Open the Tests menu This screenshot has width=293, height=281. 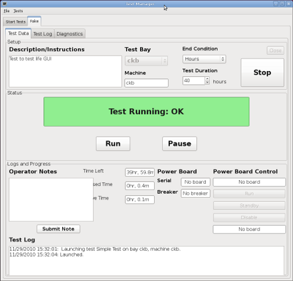18,11
